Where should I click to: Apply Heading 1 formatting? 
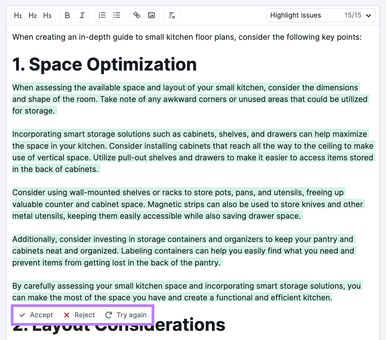(x=18, y=15)
